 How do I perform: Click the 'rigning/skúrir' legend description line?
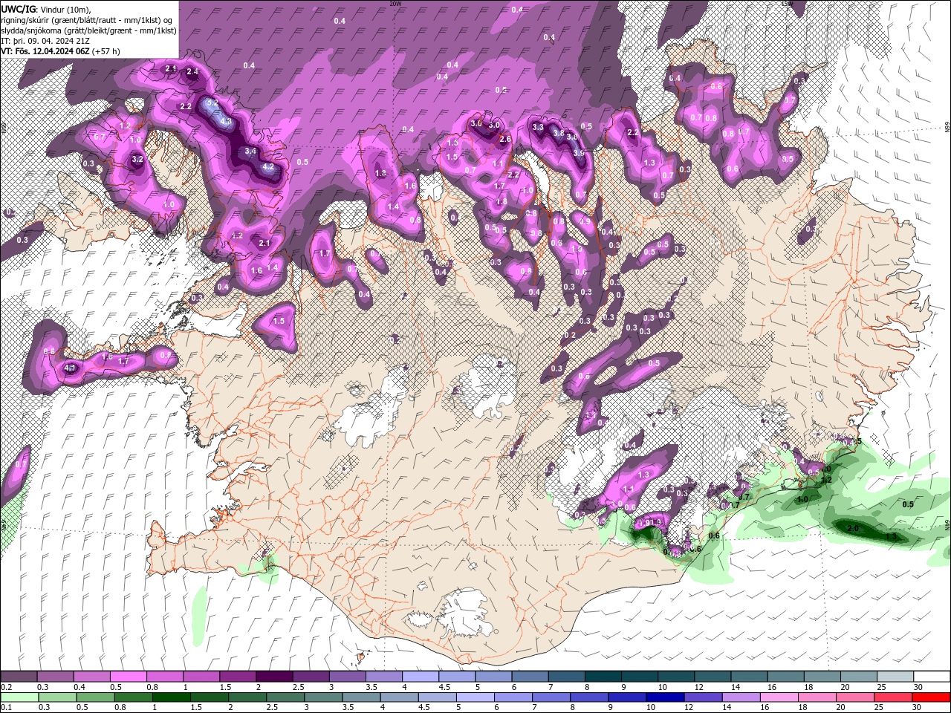(88, 20)
